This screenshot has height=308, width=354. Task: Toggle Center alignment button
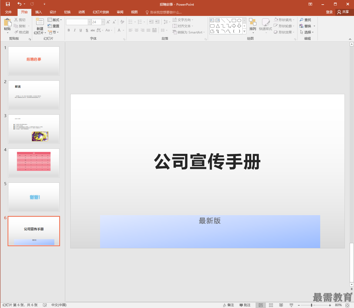(x=137, y=30)
